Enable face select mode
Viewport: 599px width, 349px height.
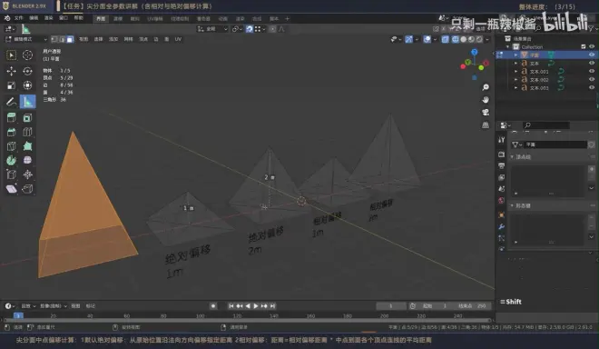(70, 39)
